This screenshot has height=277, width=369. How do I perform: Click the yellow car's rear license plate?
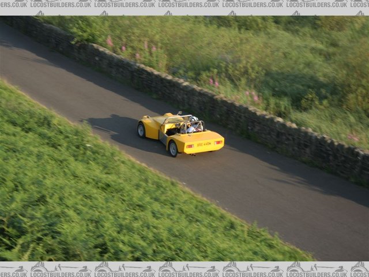(204, 144)
